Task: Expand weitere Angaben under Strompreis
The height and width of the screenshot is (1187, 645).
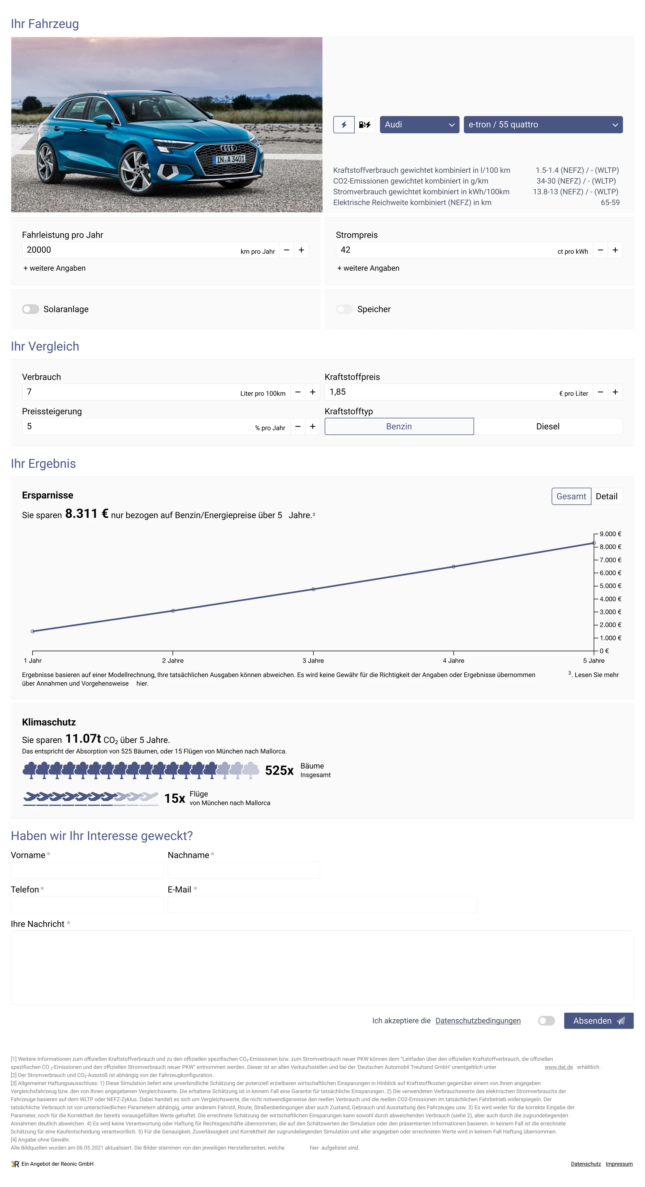Action: (x=368, y=268)
